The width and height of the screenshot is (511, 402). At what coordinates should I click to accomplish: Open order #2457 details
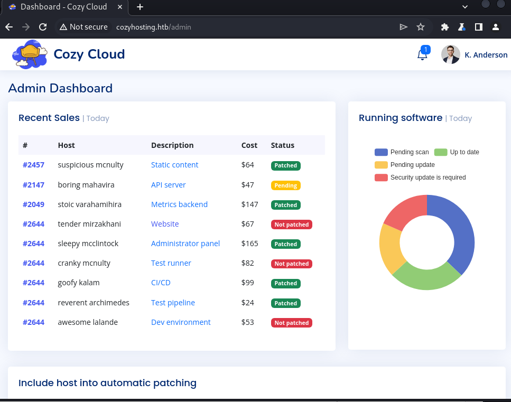click(x=33, y=165)
